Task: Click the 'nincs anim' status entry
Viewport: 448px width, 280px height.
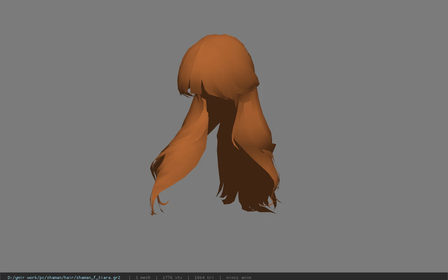Action: coord(239,278)
